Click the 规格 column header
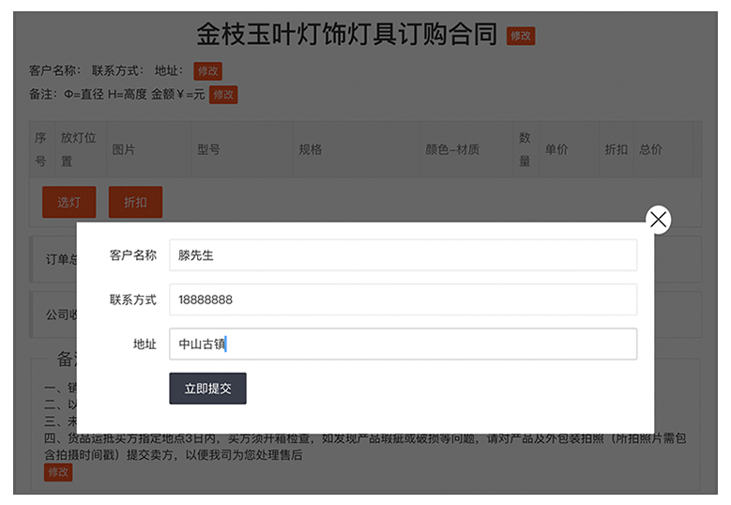Image resolution: width=731 pixels, height=505 pixels. click(311, 149)
